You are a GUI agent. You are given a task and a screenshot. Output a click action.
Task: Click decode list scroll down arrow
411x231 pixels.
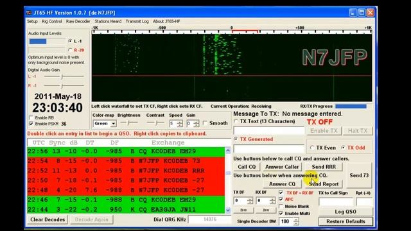[x=228, y=210]
